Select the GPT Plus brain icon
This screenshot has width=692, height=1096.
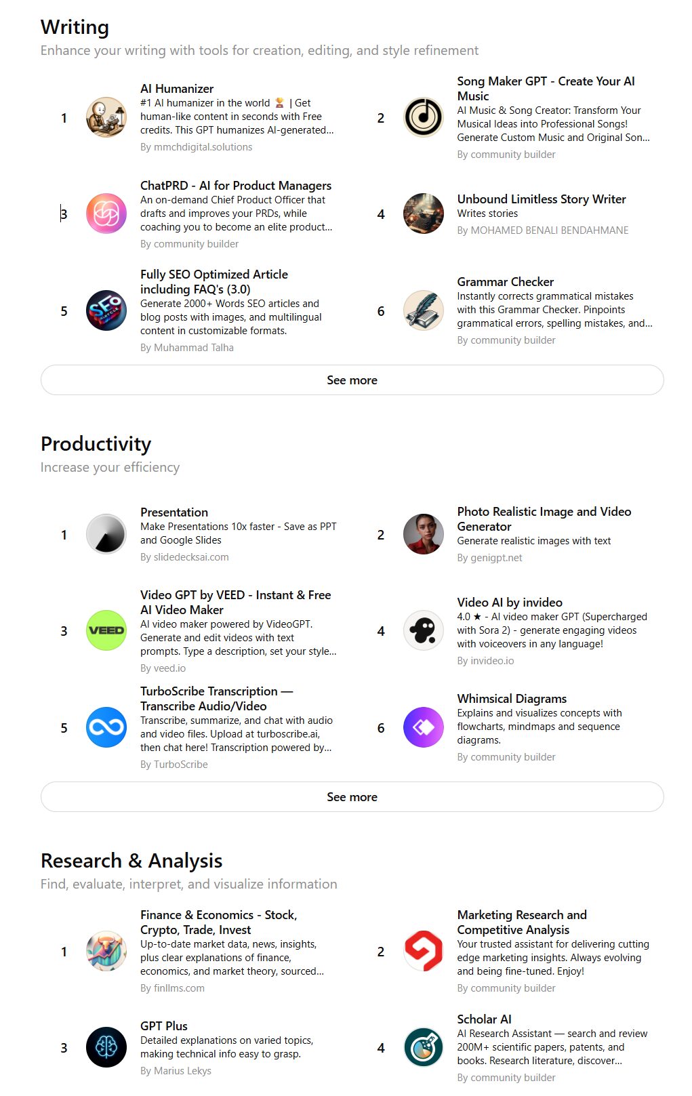click(x=106, y=1047)
